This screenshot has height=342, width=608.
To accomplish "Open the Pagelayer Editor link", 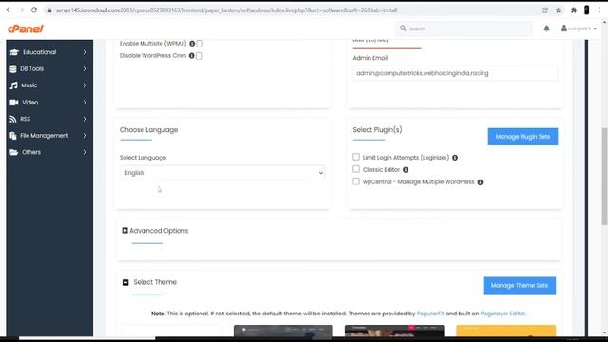I will [x=503, y=313].
